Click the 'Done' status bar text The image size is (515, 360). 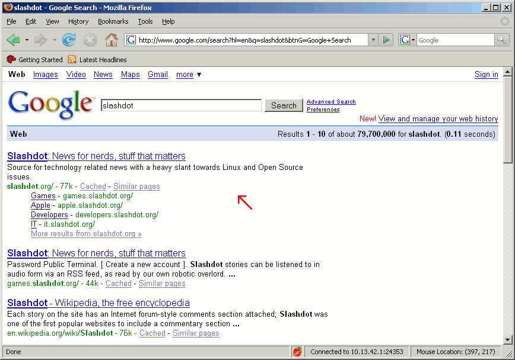pyautogui.click(x=14, y=352)
